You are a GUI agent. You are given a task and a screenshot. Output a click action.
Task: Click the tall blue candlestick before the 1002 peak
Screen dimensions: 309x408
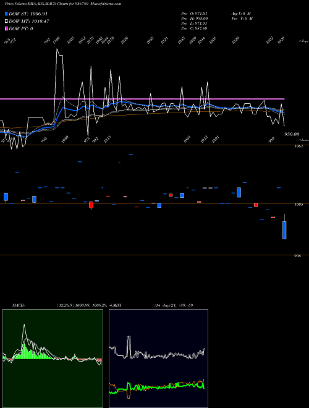click(239, 192)
